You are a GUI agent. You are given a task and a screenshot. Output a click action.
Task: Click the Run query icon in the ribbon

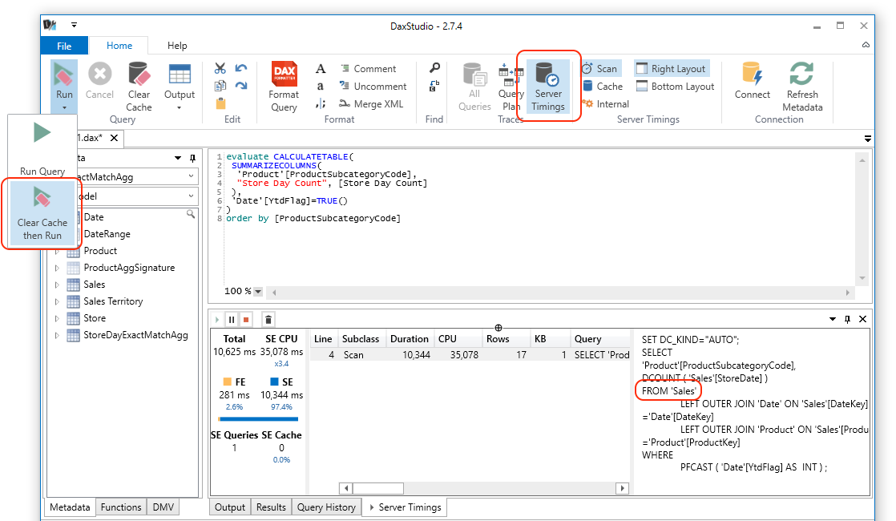click(x=63, y=75)
